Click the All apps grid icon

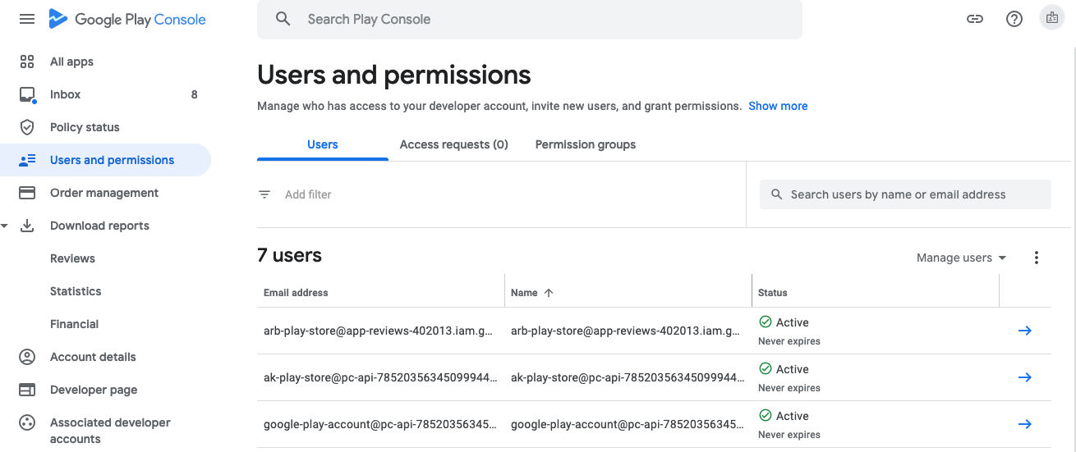pos(27,62)
